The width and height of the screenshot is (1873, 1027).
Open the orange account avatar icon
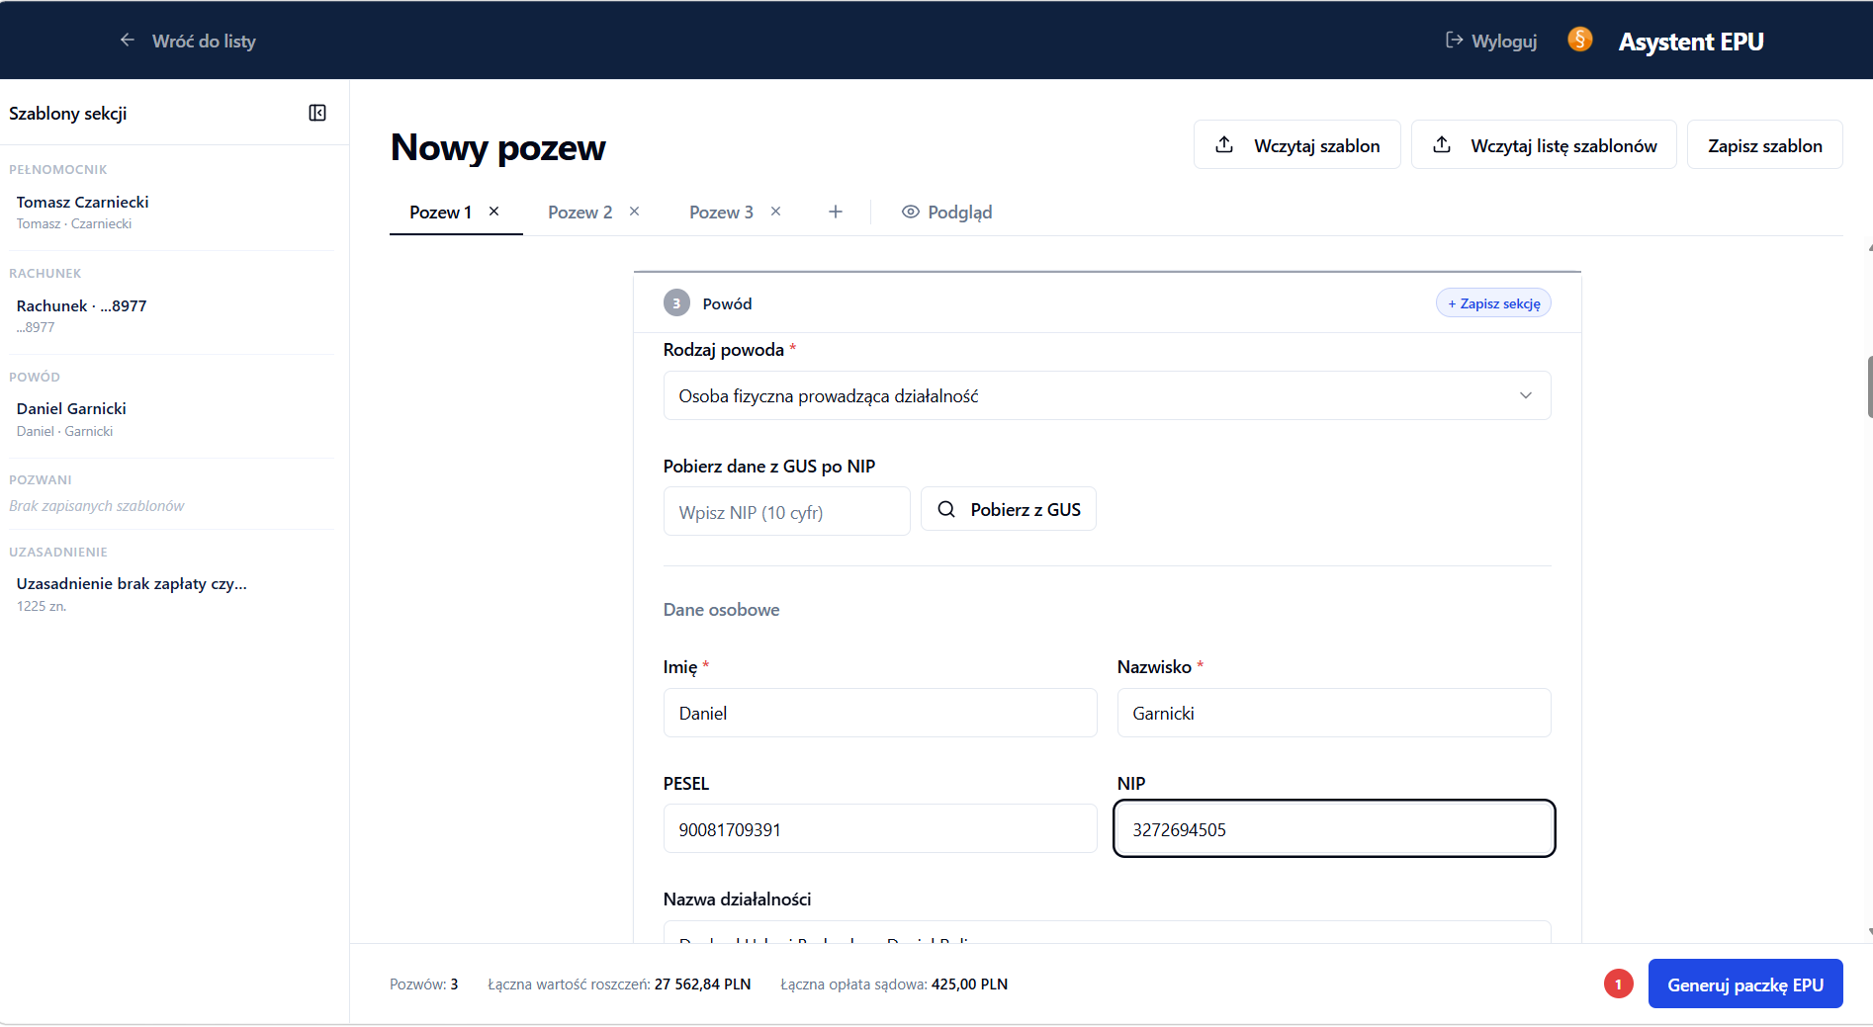pos(1579,40)
